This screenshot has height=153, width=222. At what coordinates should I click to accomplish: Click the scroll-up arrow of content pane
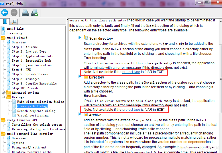pyautogui.click(x=221, y=21)
